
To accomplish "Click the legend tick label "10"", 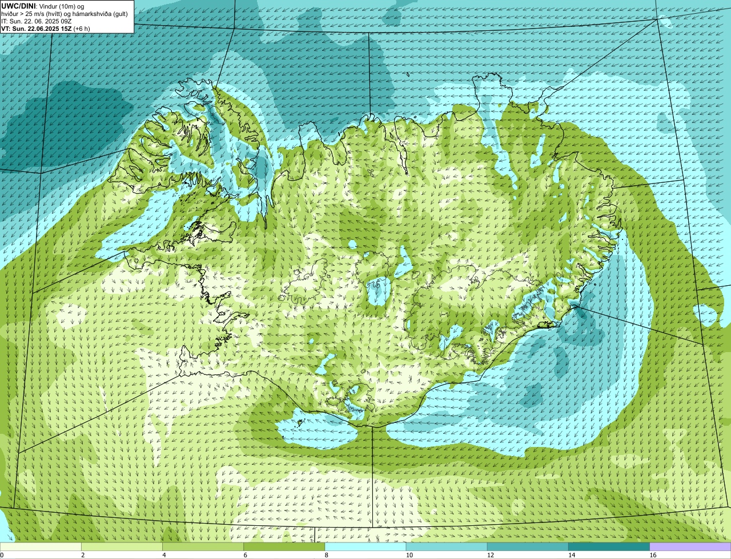I will 409,555.
